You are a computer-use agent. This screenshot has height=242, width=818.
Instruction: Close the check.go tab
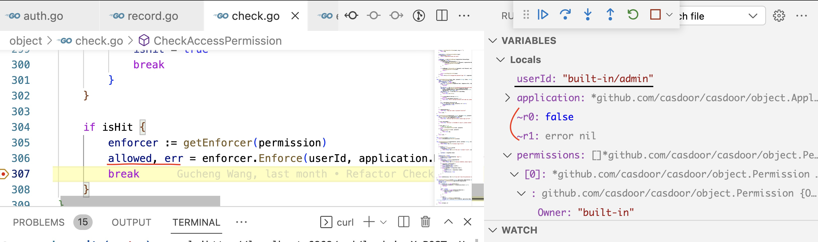(295, 16)
